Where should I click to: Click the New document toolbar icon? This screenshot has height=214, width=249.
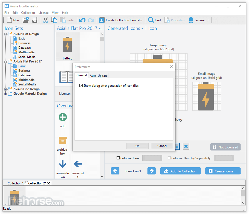tap(9, 20)
